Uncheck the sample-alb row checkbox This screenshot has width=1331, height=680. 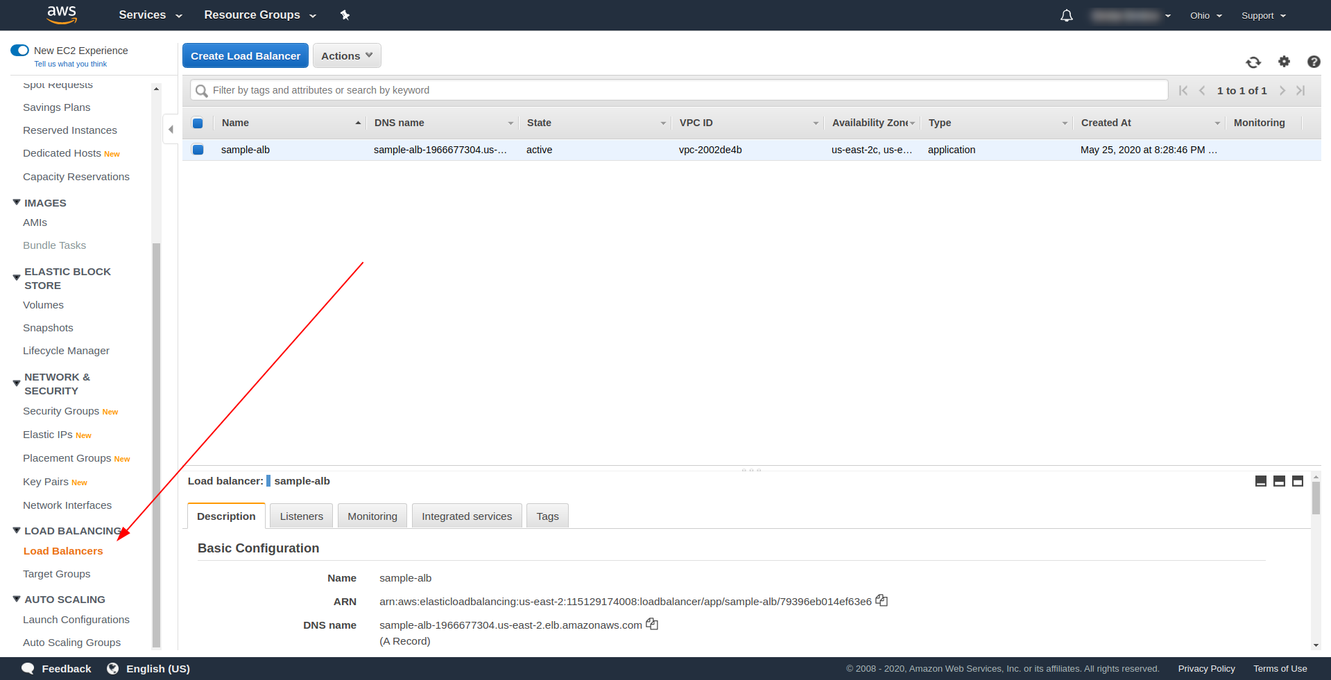tap(198, 150)
